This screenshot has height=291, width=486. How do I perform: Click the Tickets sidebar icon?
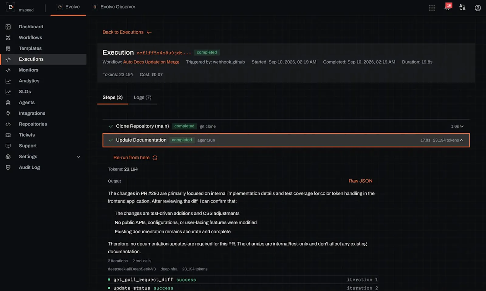point(8,135)
